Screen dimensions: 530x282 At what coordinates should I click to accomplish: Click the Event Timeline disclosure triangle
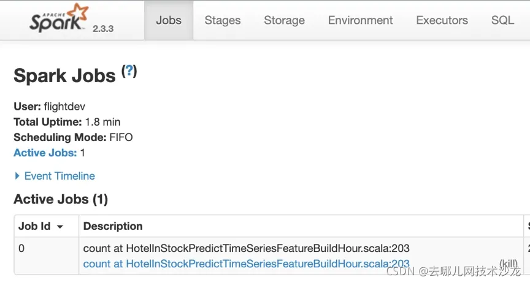[x=17, y=176]
